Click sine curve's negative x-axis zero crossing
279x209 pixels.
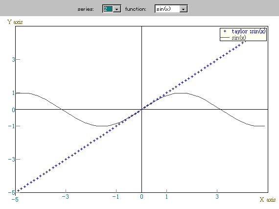(61, 109)
